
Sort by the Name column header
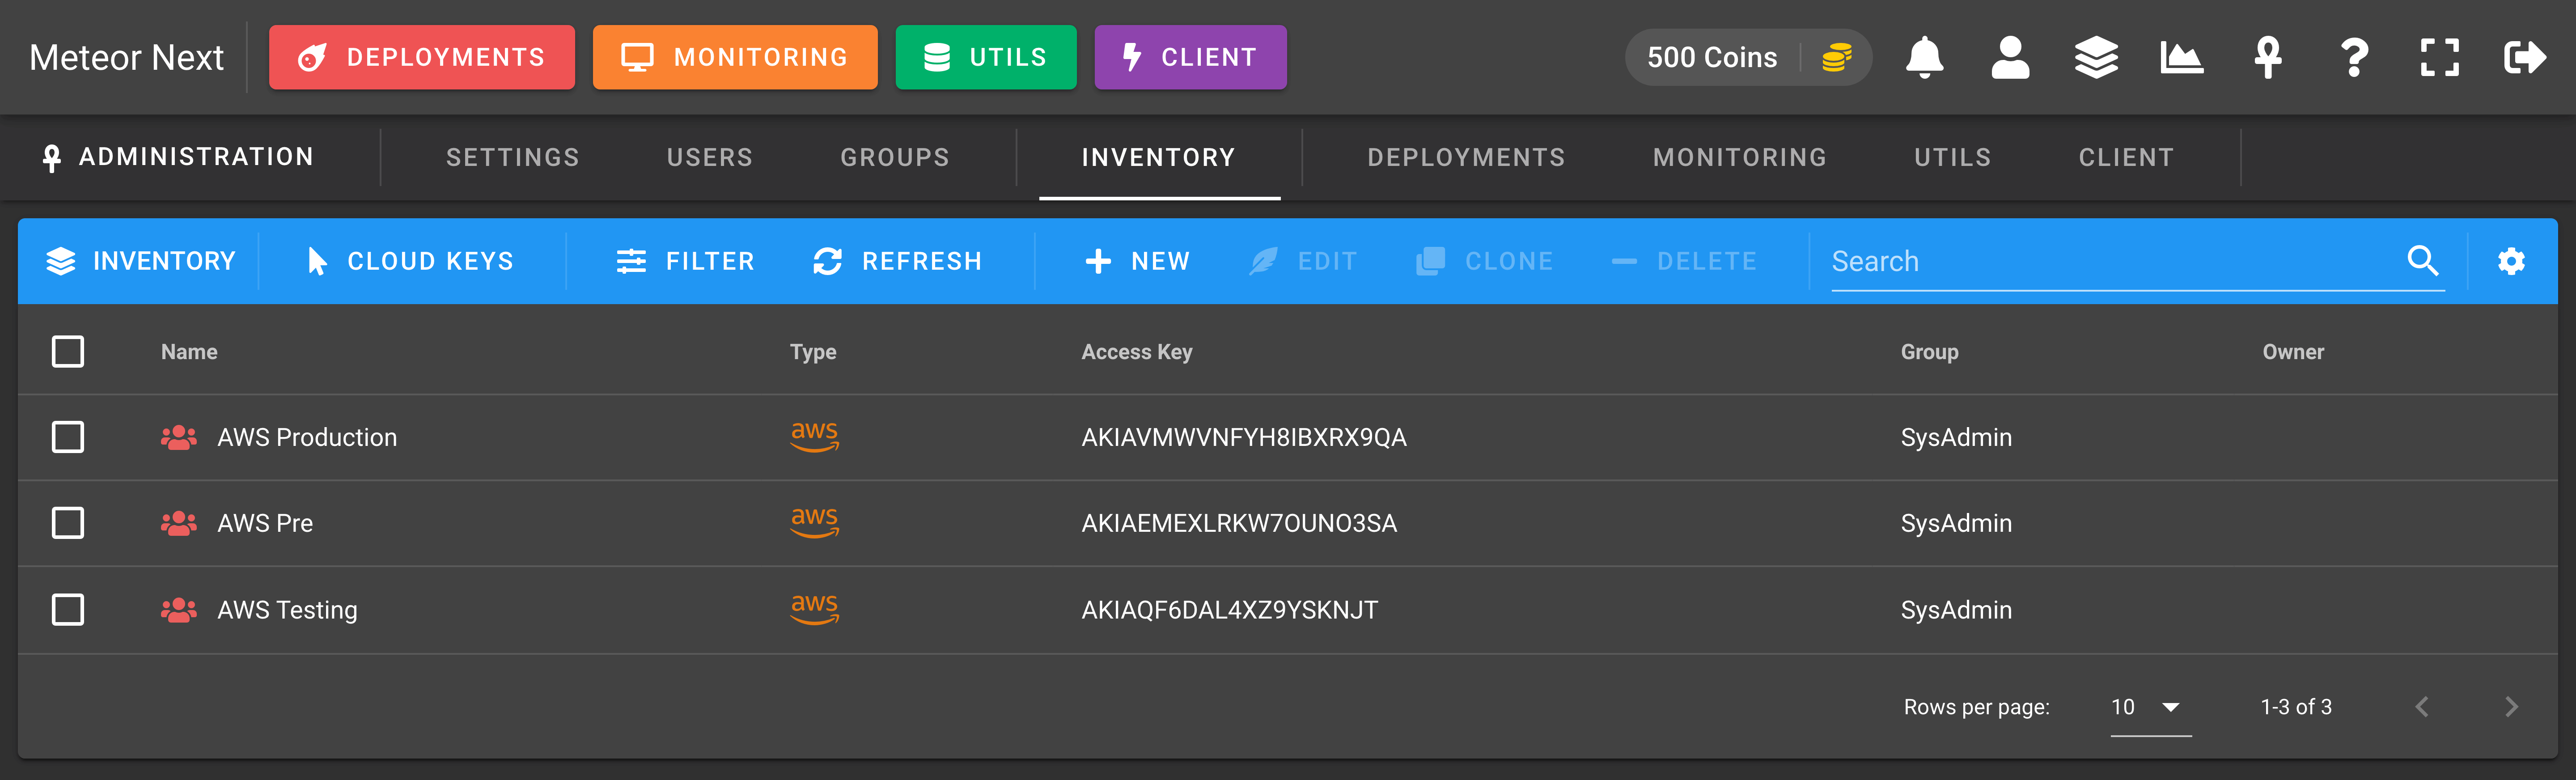[x=189, y=352]
